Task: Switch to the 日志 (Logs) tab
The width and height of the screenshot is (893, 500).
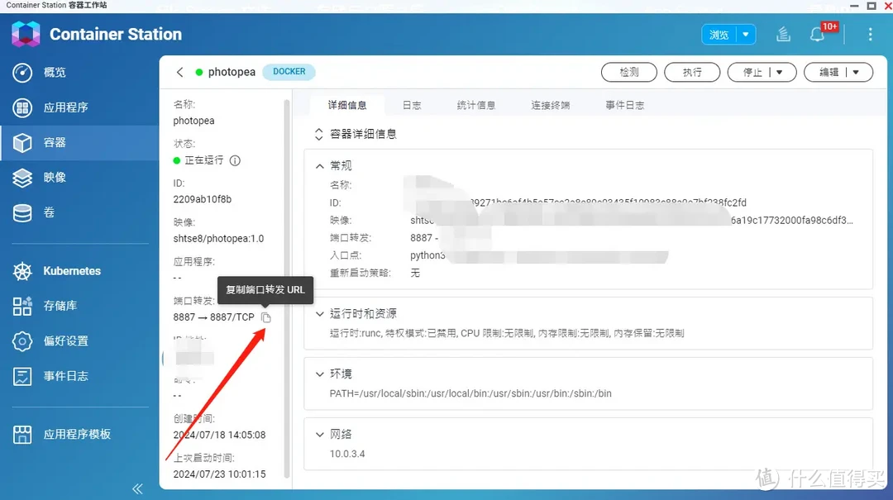Action: 412,104
